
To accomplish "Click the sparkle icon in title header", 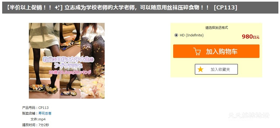I will pyautogui.click(x=57, y=8).
